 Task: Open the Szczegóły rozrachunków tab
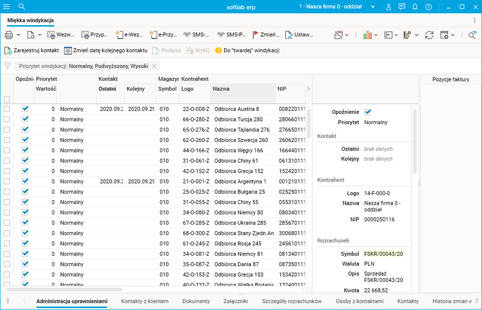[x=292, y=301]
